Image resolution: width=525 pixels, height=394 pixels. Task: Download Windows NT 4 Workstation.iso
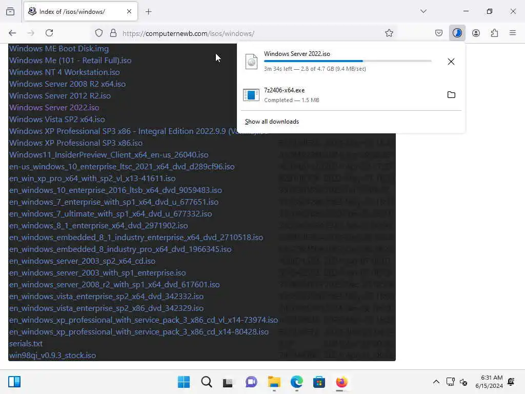pyautogui.click(x=64, y=72)
